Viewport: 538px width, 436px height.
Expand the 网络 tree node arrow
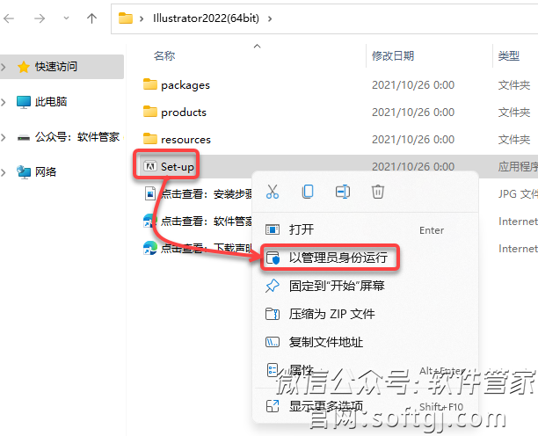click(4, 172)
